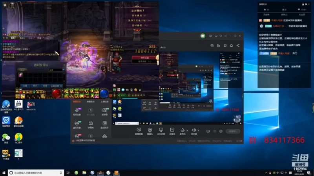Viewport: 314px width, 176px height.
Task: Click the 连接中 go-live button
Action: click(233, 131)
